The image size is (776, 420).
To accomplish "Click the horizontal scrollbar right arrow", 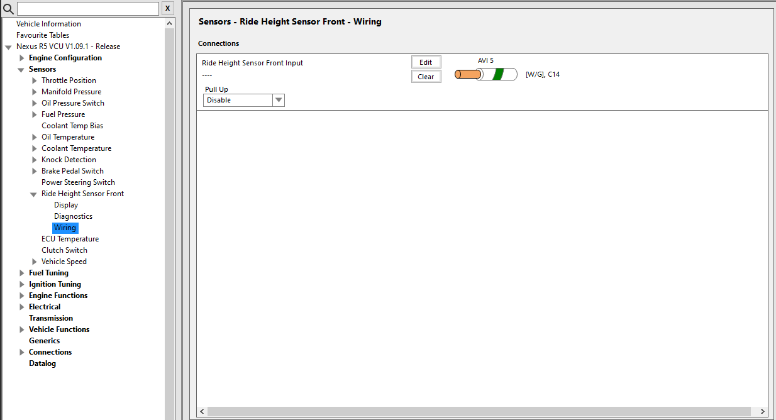I will (763, 411).
